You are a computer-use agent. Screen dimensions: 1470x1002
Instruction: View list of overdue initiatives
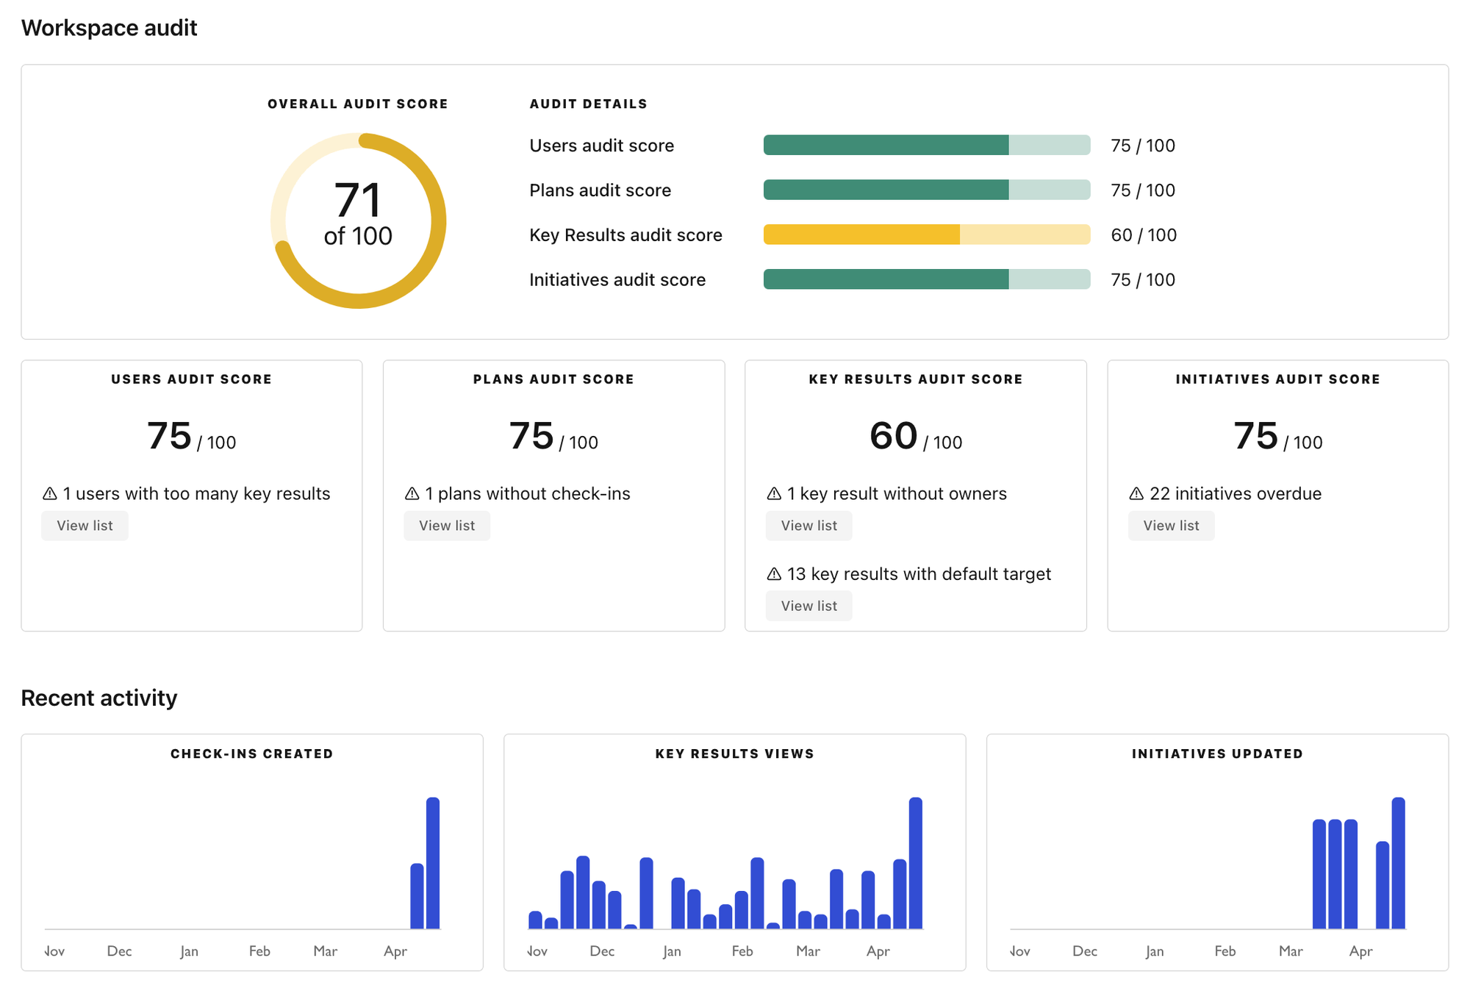(1171, 526)
